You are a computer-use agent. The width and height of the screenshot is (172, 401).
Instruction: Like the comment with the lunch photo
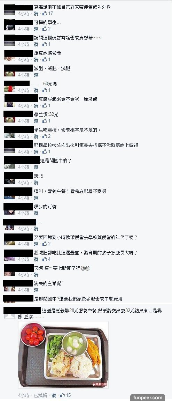pos(54,395)
